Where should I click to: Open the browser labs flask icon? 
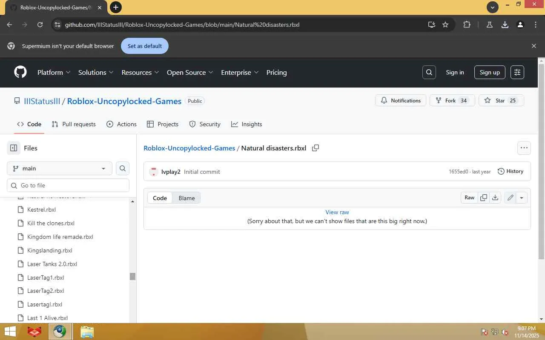click(x=490, y=25)
